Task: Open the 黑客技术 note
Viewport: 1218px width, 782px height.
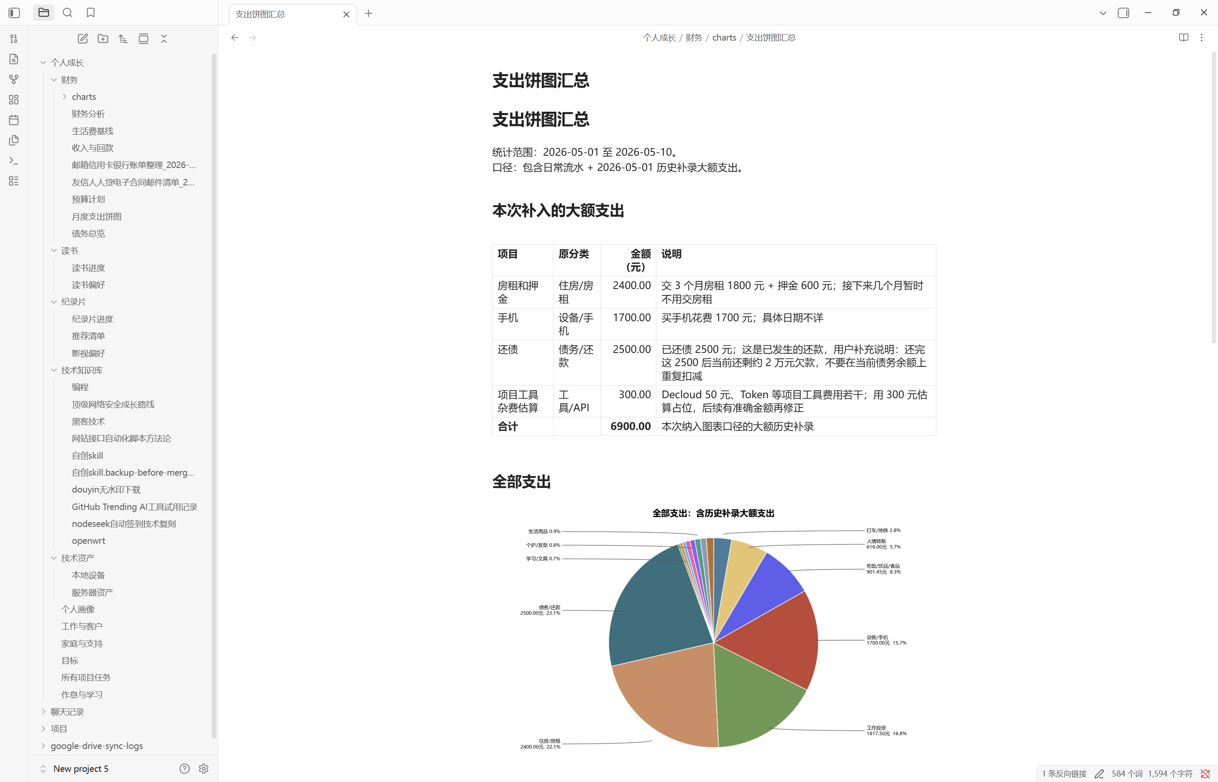Action: click(88, 421)
